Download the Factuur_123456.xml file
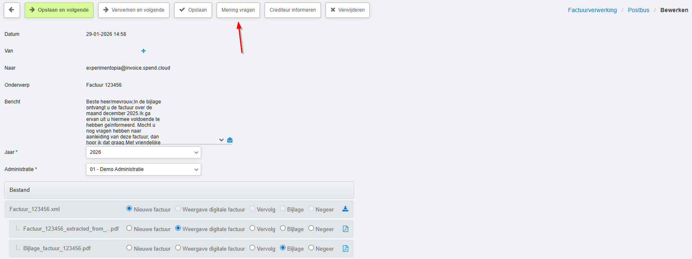The width and height of the screenshot is (692, 259). point(345,209)
